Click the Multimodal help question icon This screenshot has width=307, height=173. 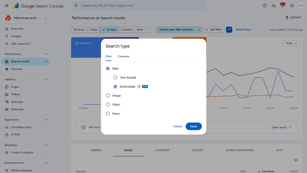[139, 87]
